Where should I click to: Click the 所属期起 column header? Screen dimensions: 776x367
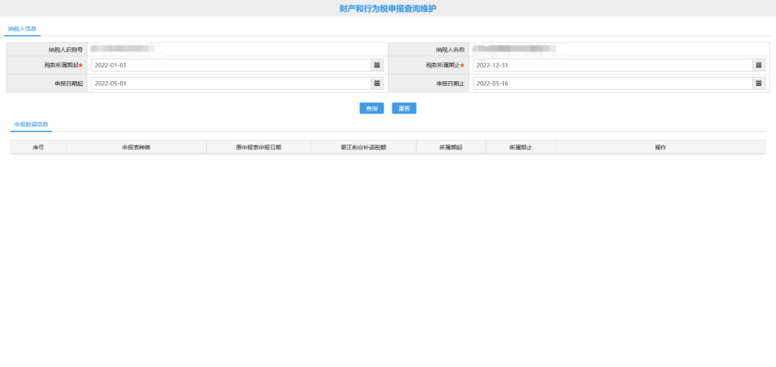click(x=451, y=147)
